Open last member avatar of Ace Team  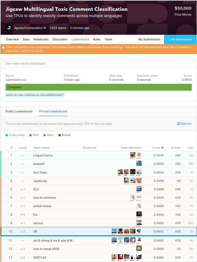139,172
